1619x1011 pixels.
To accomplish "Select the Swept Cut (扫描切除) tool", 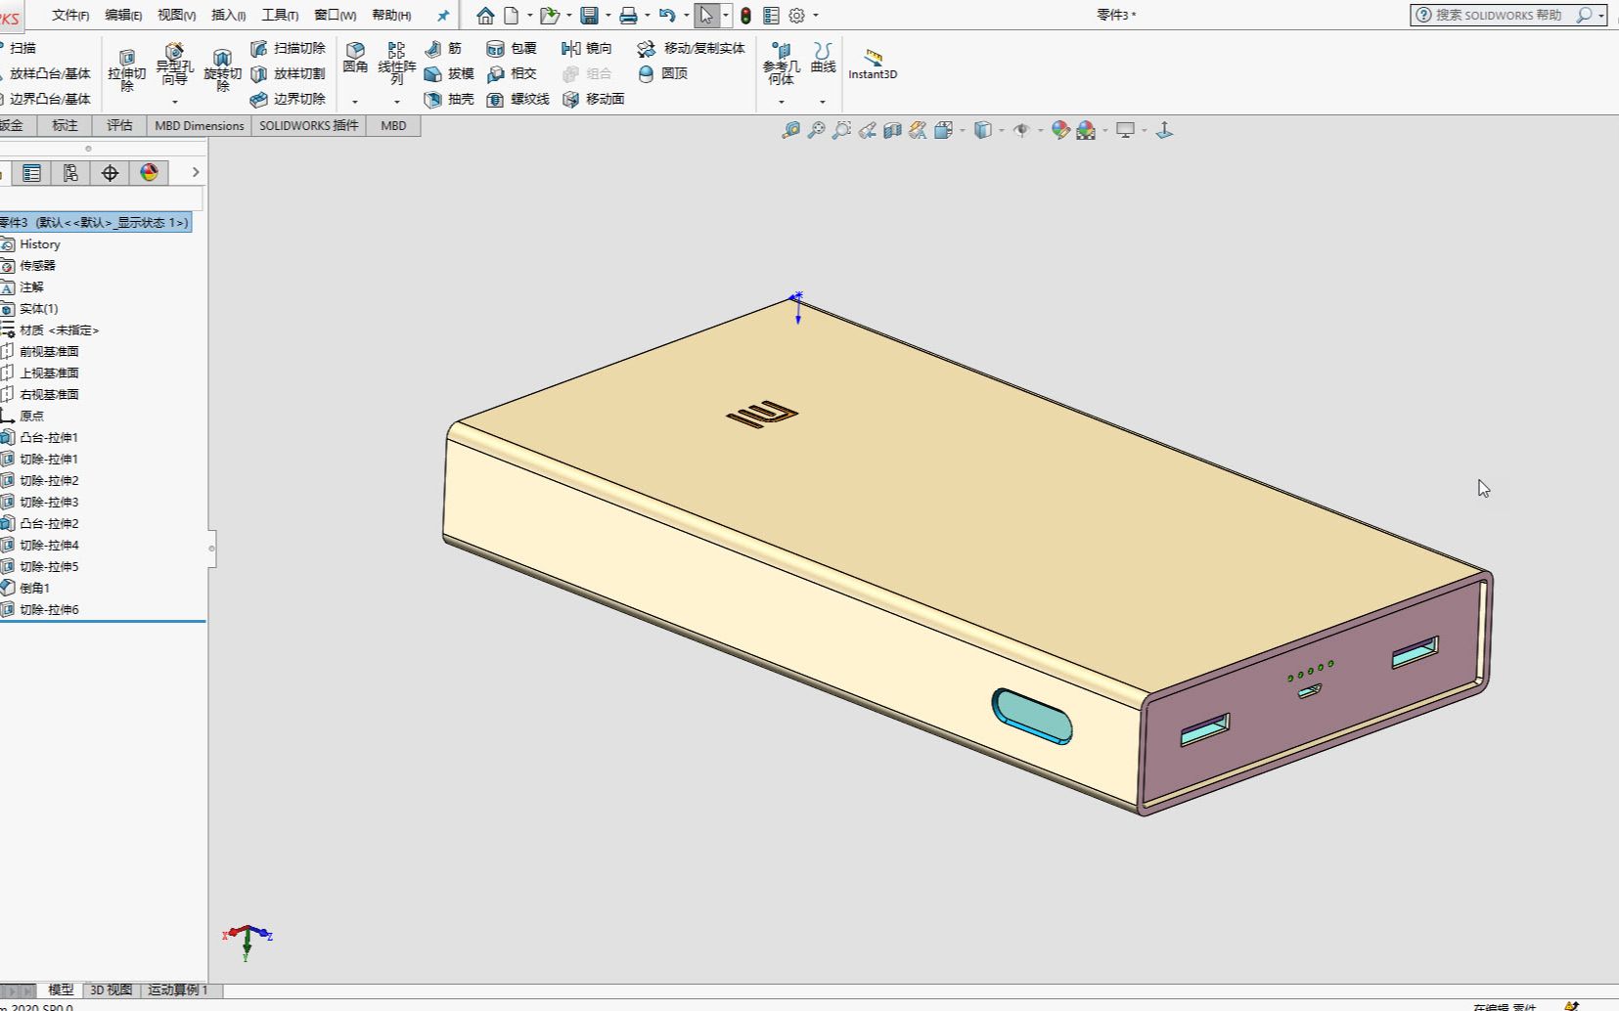I will 288,48.
